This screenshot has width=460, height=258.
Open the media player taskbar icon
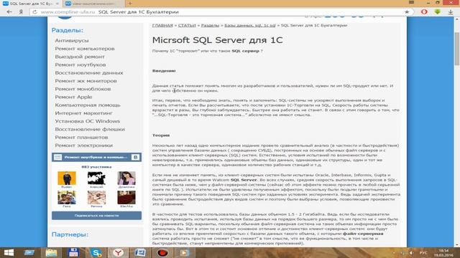(185, 253)
